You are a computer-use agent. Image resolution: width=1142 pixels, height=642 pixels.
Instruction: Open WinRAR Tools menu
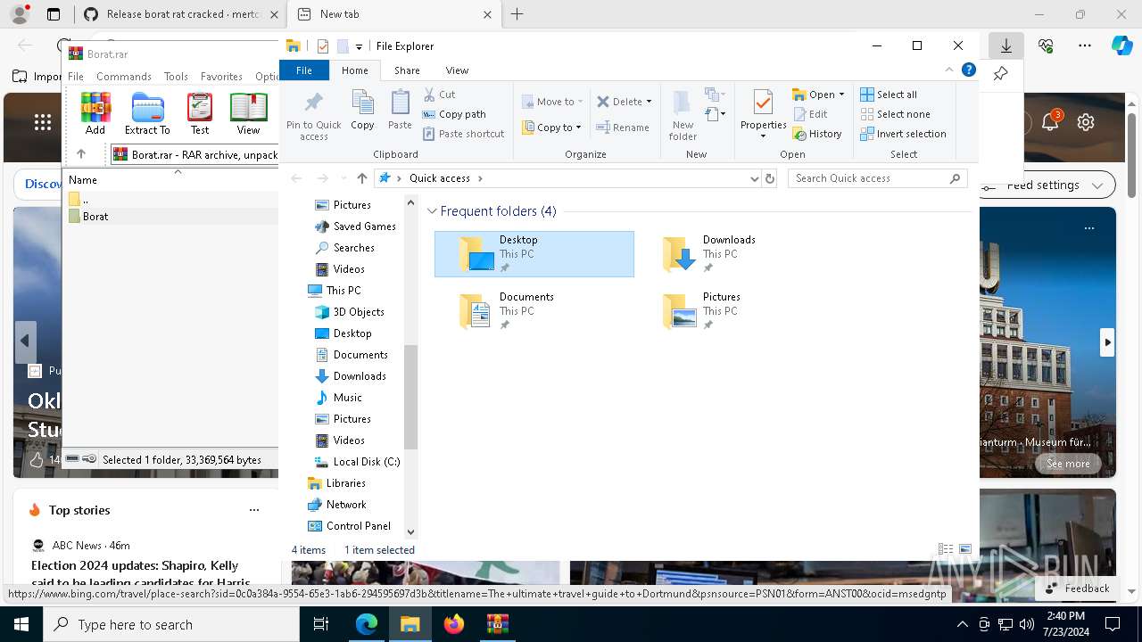coord(176,77)
